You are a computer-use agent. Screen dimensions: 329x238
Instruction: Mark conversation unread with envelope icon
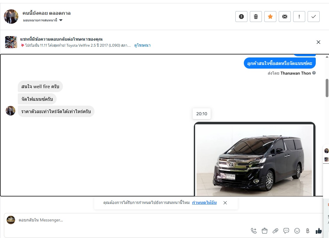285,17
